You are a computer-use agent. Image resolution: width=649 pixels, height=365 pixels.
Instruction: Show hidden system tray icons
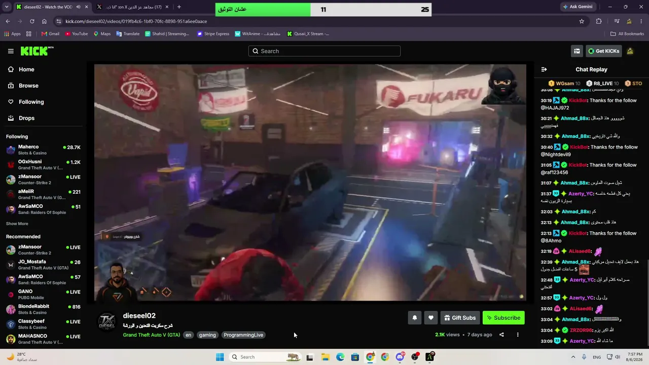pyautogui.click(x=573, y=357)
